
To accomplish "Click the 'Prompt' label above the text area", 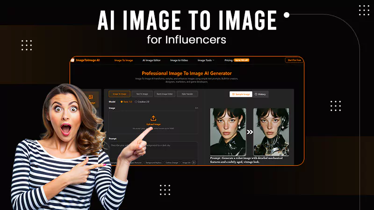I will click(x=113, y=139).
